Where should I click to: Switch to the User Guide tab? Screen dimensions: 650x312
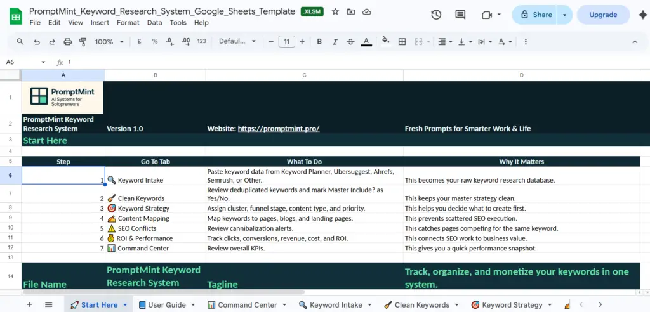click(x=167, y=305)
